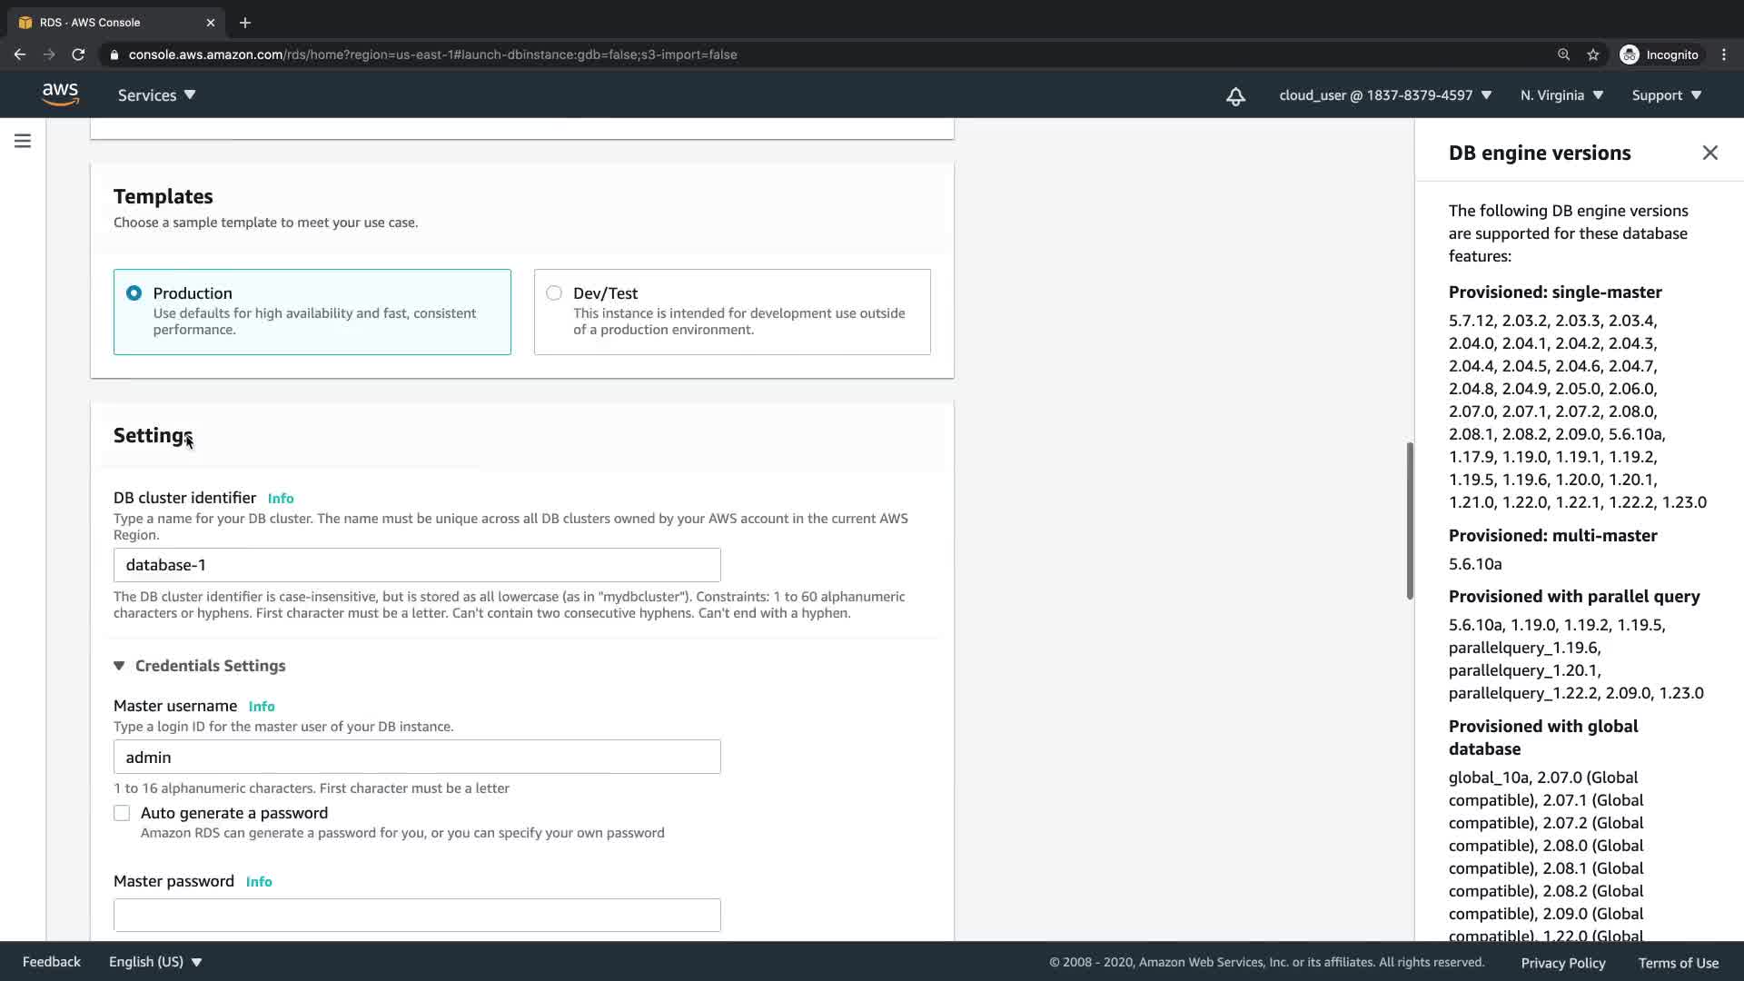Collapse the Credentials Settings section
The height and width of the screenshot is (981, 1744).
point(119,666)
